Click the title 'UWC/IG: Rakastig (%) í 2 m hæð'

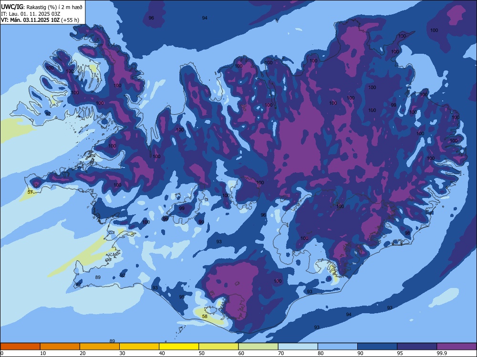pyautogui.click(x=41, y=7)
